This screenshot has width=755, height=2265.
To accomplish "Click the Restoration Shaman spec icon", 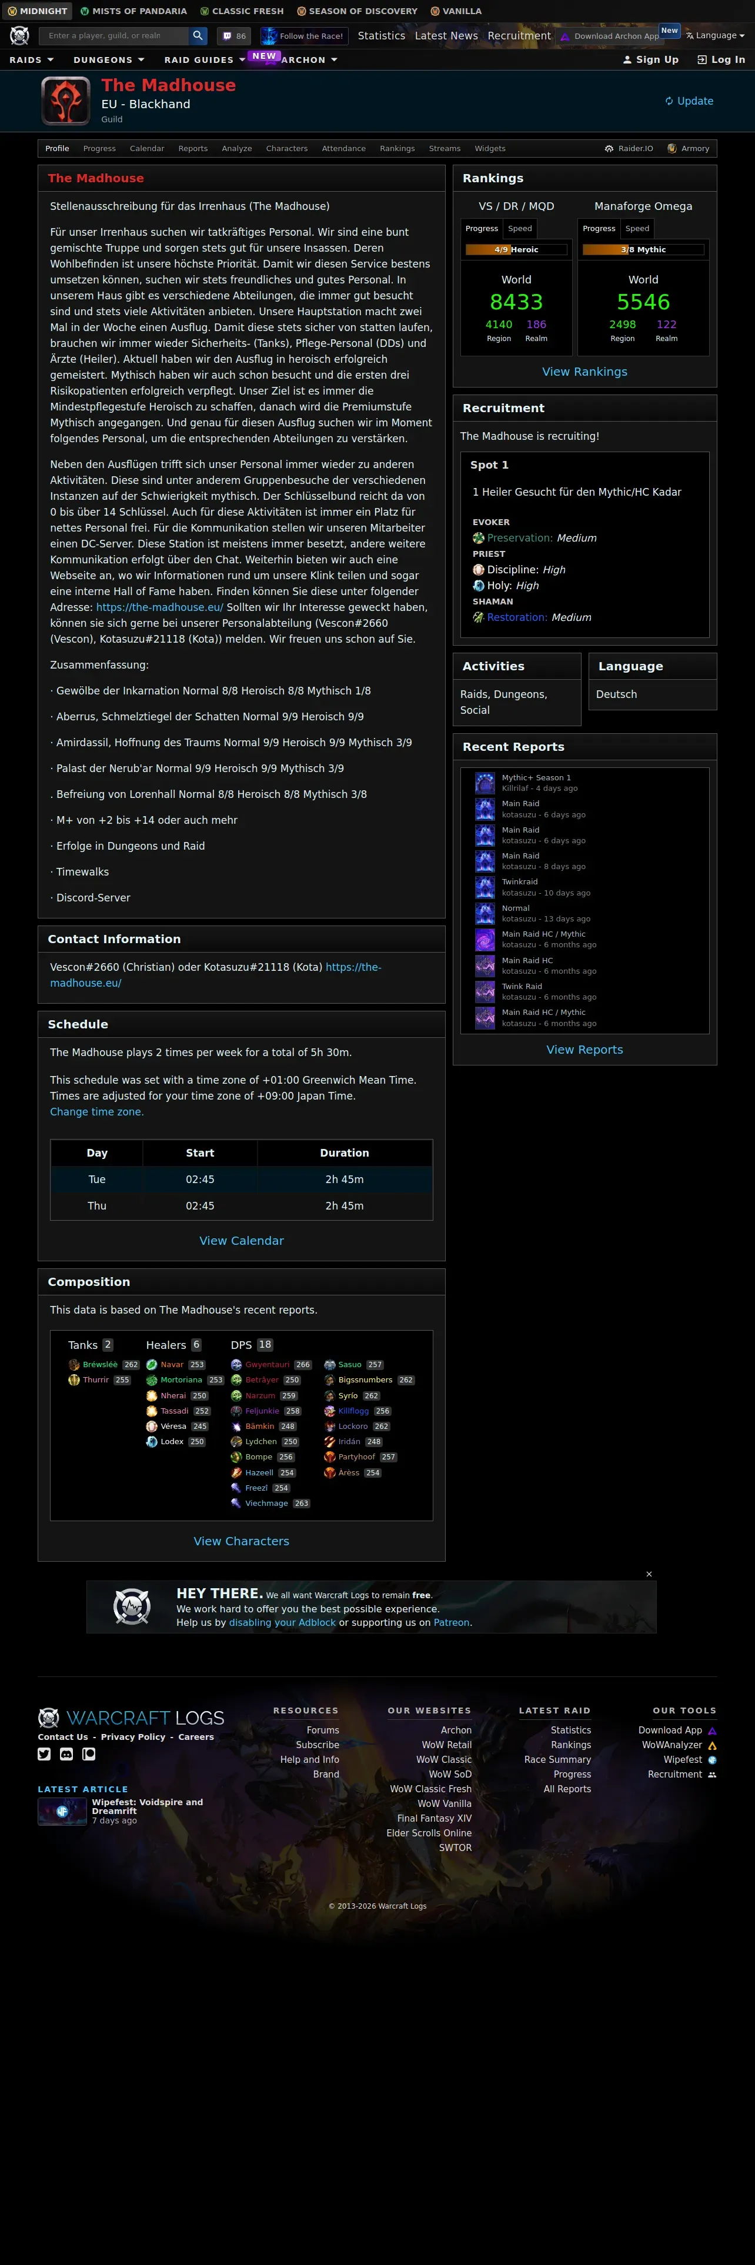I will click(x=478, y=617).
